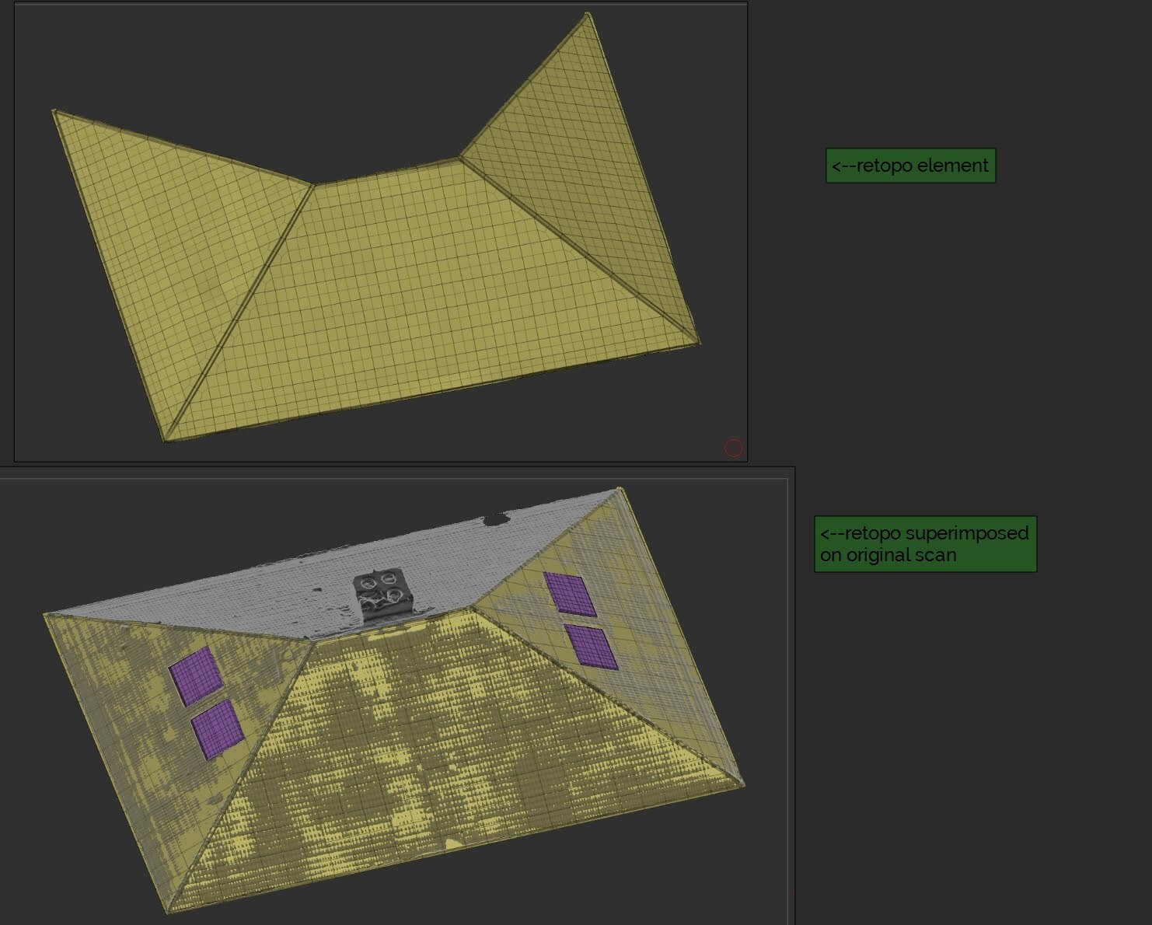The width and height of the screenshot is (1152, 925).
Task: Pick the top-left corner vertex of retopo mesh
Action: click(x=54, y=112)
